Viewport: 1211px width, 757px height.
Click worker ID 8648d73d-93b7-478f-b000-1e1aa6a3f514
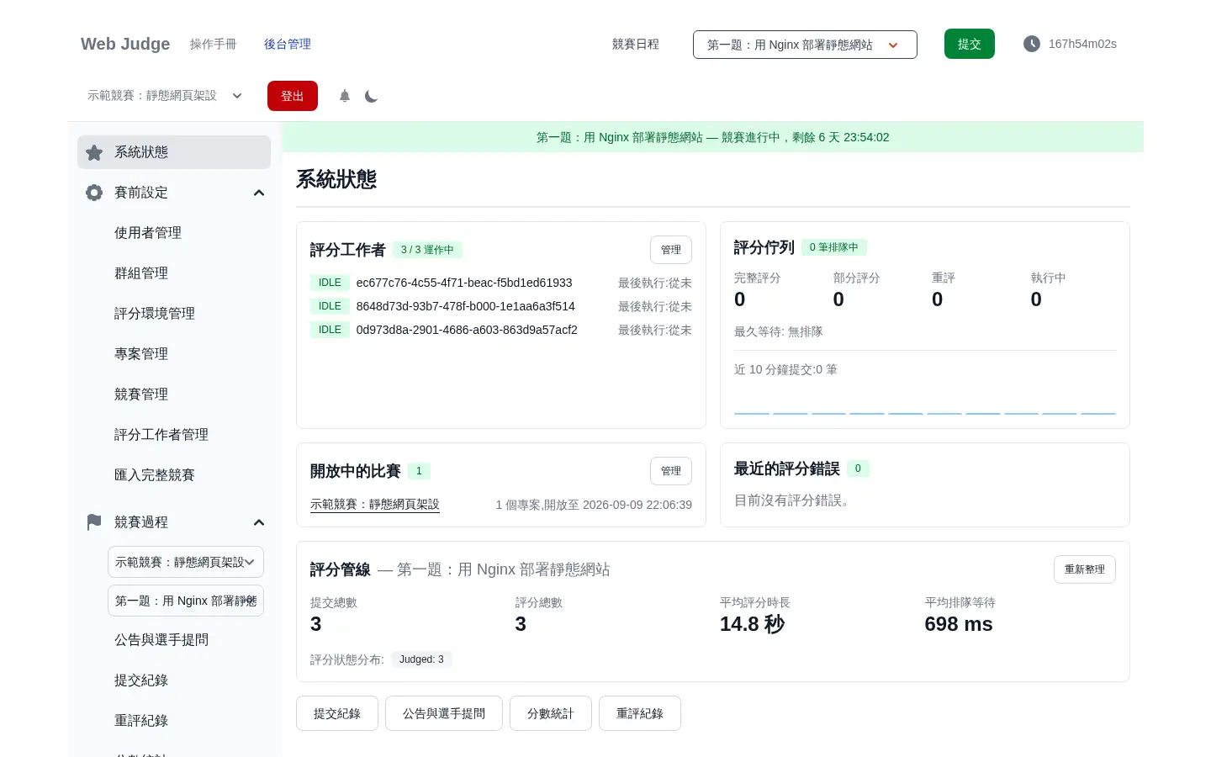pos(466,306)
